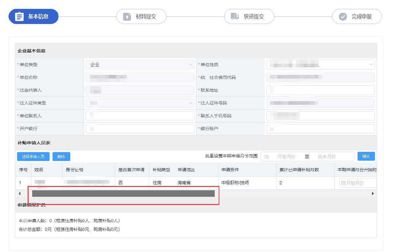Click the 联系地址 input field

320,90
